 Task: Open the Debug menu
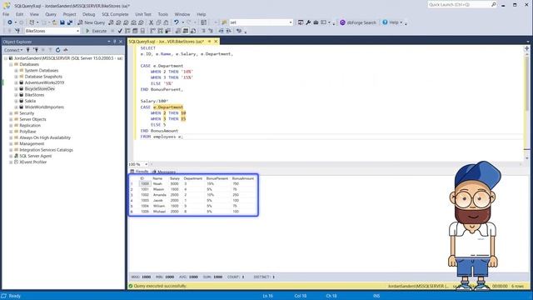(89, 14)
